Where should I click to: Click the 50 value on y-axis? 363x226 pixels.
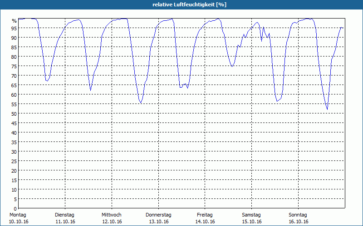pyautogui.click(x=14, y=114)
